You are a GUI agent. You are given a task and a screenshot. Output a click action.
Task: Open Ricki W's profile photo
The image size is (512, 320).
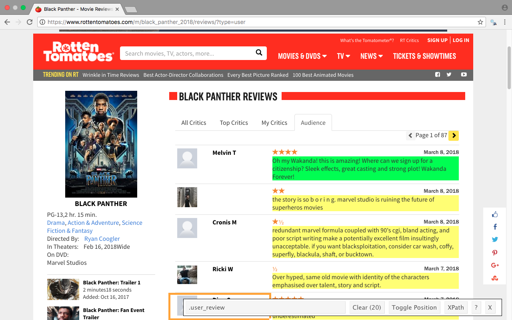coord(187,275)
